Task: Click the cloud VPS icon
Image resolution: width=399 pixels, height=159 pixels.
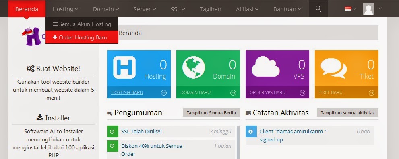Action: click(x=265, y=66)
